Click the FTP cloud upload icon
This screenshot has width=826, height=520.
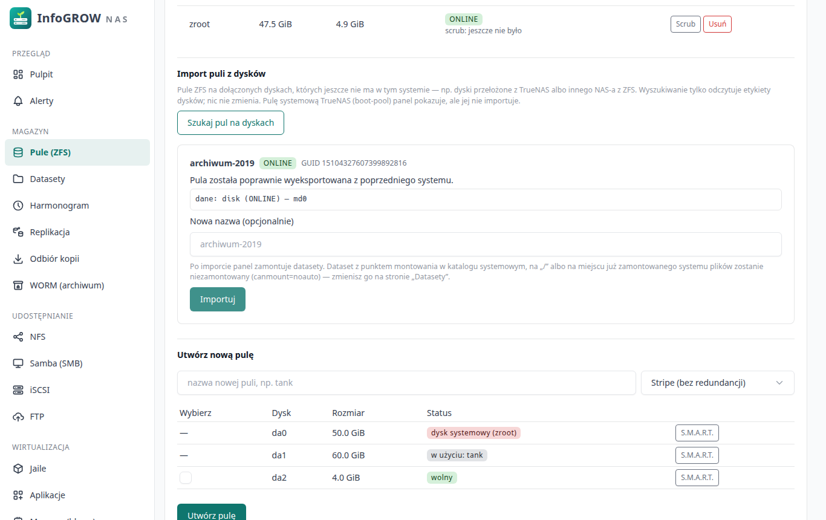[x=18, y=417]
